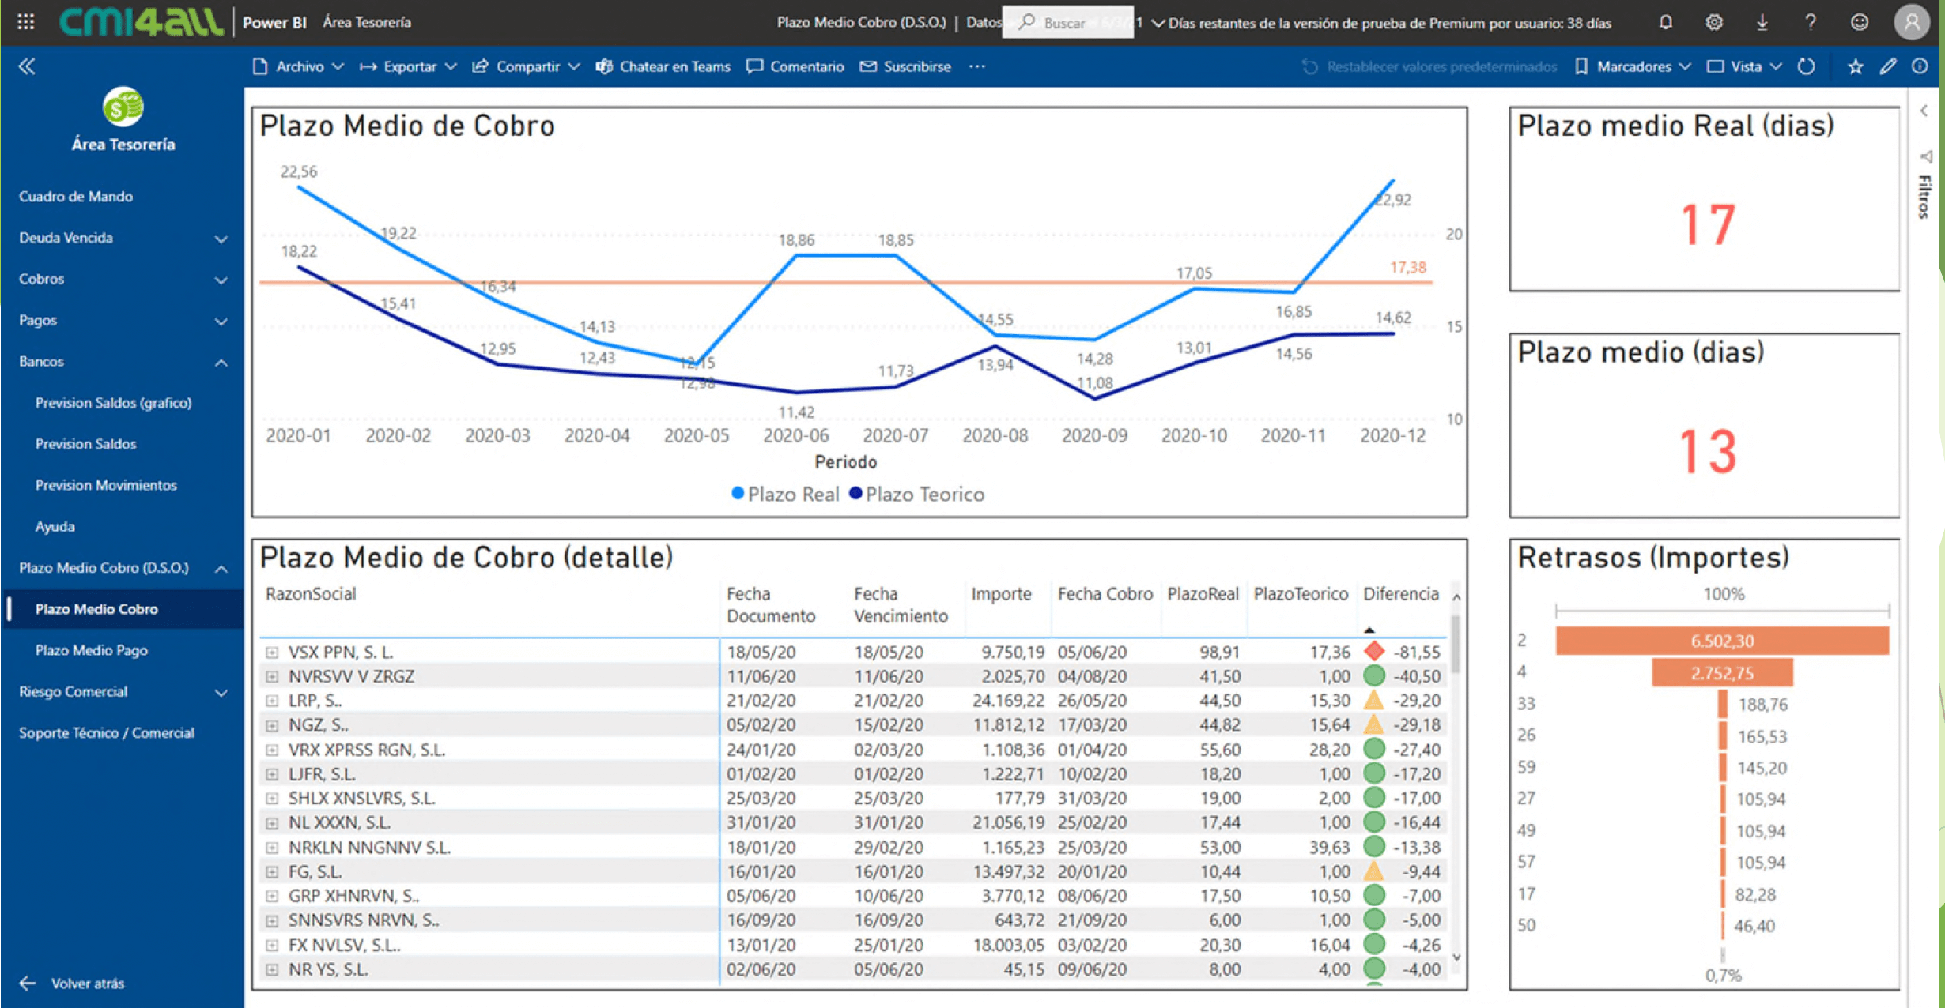This screenshot has width=1945, height=1008.
Task: Toggle Plazo Real legend marker
Action: pos(738,494)
